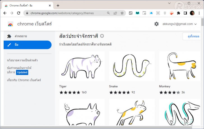
Task: Open the dragon theme thumbnail
Action: click(x=180, y=112)
